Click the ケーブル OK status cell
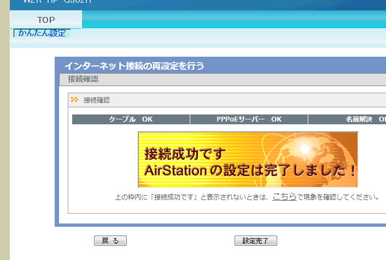The image size is (386, 260). (x=131, y=119)
